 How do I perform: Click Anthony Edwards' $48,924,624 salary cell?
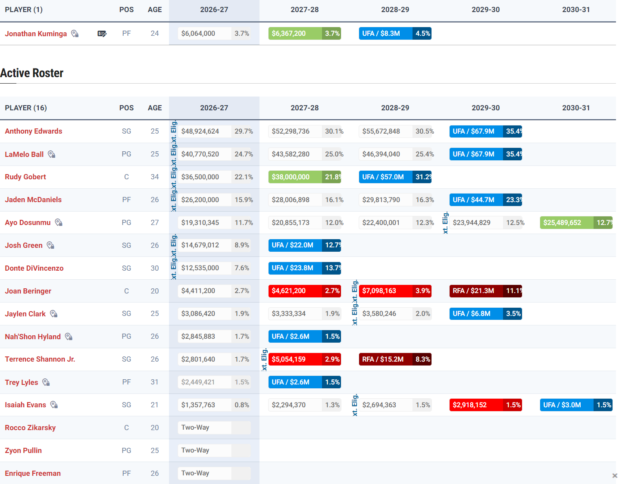(214, 131)
